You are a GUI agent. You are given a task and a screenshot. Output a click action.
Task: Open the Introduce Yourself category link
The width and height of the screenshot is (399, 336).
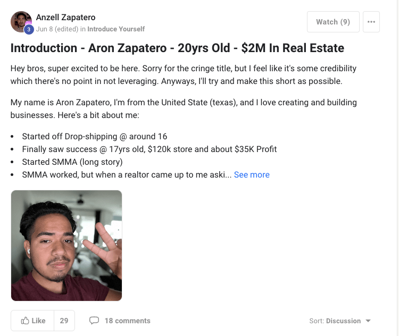116,29
